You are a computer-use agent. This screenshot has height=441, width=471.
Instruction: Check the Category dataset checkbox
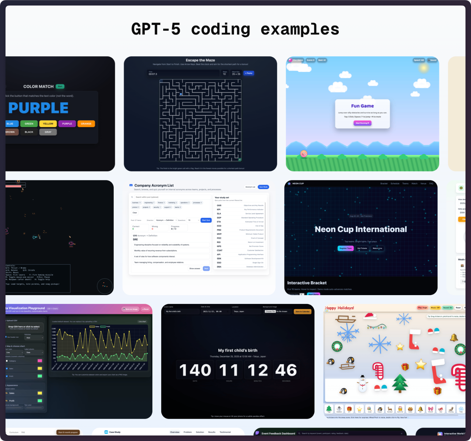7,361
